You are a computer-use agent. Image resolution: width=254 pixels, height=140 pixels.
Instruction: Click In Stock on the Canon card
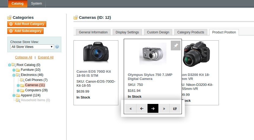pyautogui.click(x=83, y=97)
